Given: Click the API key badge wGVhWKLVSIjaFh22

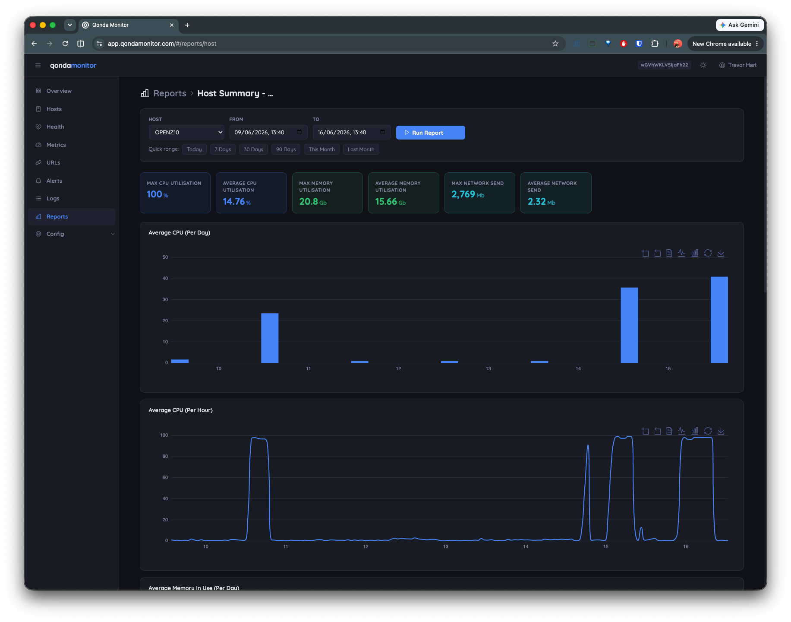Looking at the screenshot, I should [664, 65].
